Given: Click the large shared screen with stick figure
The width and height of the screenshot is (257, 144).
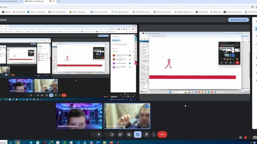Looking at the screenshot, I should 194,63.
